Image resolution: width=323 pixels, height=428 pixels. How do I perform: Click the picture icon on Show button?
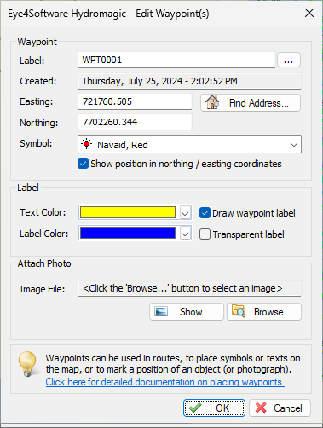pyautogui.click(x=161, y=312)
